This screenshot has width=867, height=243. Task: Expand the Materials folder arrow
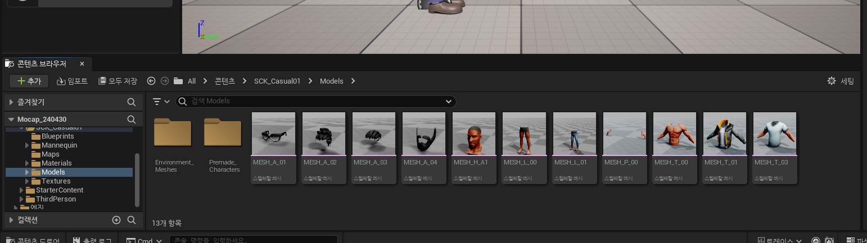pyautogui.click(x=28, y=163)
